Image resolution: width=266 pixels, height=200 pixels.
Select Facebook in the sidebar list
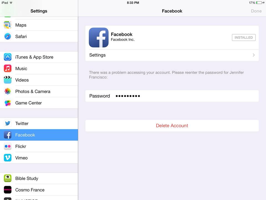click(39, 135)
